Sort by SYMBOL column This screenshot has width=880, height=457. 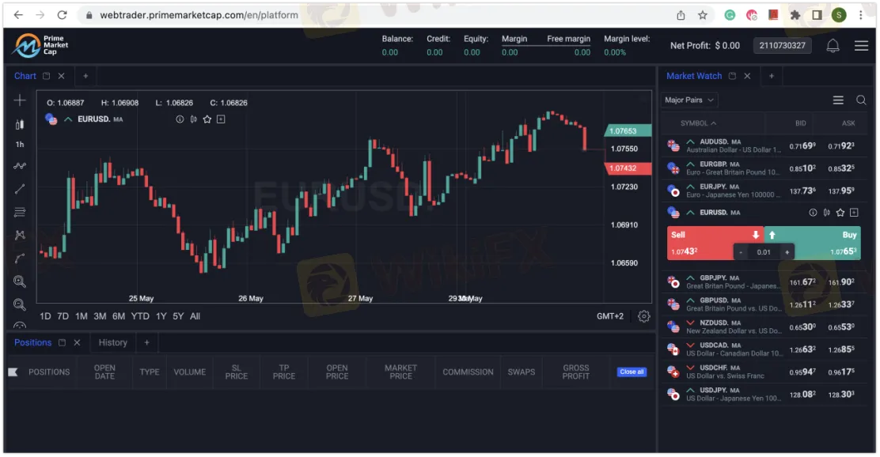click(x=698, y=123)
